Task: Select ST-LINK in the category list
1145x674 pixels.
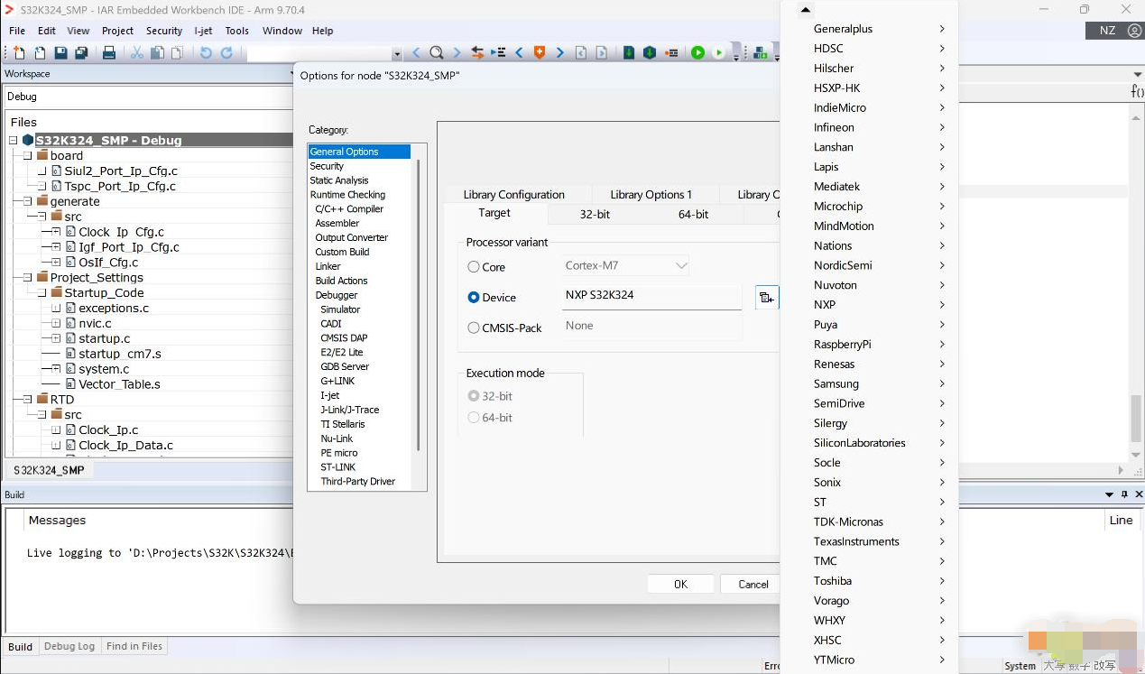Action: [337, 466]
